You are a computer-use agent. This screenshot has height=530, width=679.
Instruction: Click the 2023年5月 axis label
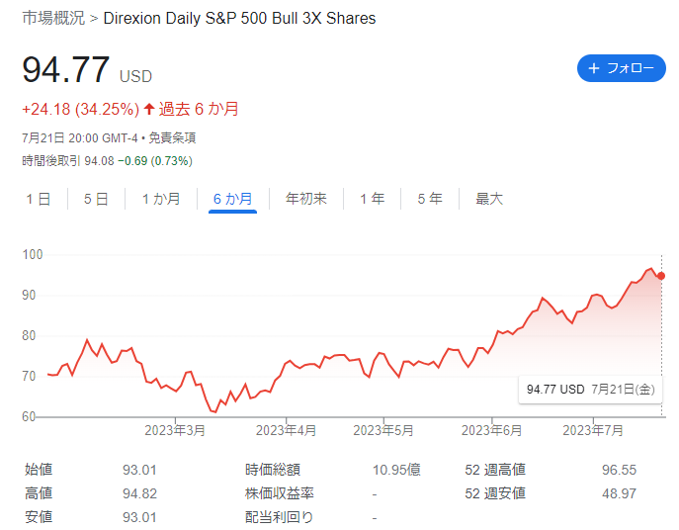coord(383,430)
